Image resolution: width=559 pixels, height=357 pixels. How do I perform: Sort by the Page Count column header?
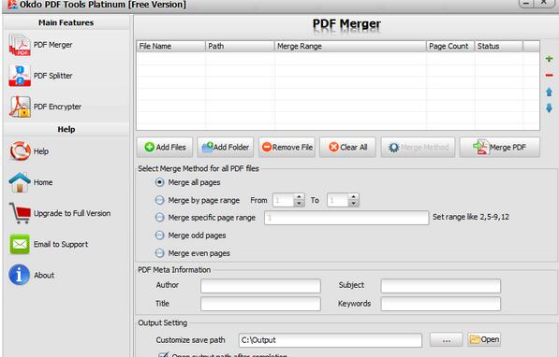coord(450,47)
